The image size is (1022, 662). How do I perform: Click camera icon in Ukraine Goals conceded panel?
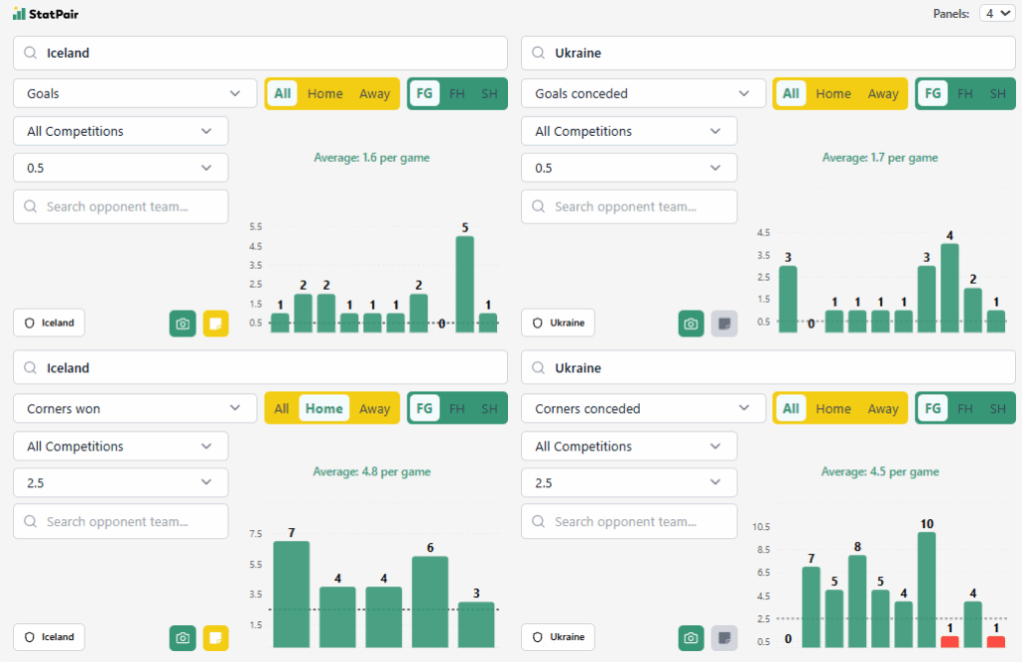(x=691, y=324)
